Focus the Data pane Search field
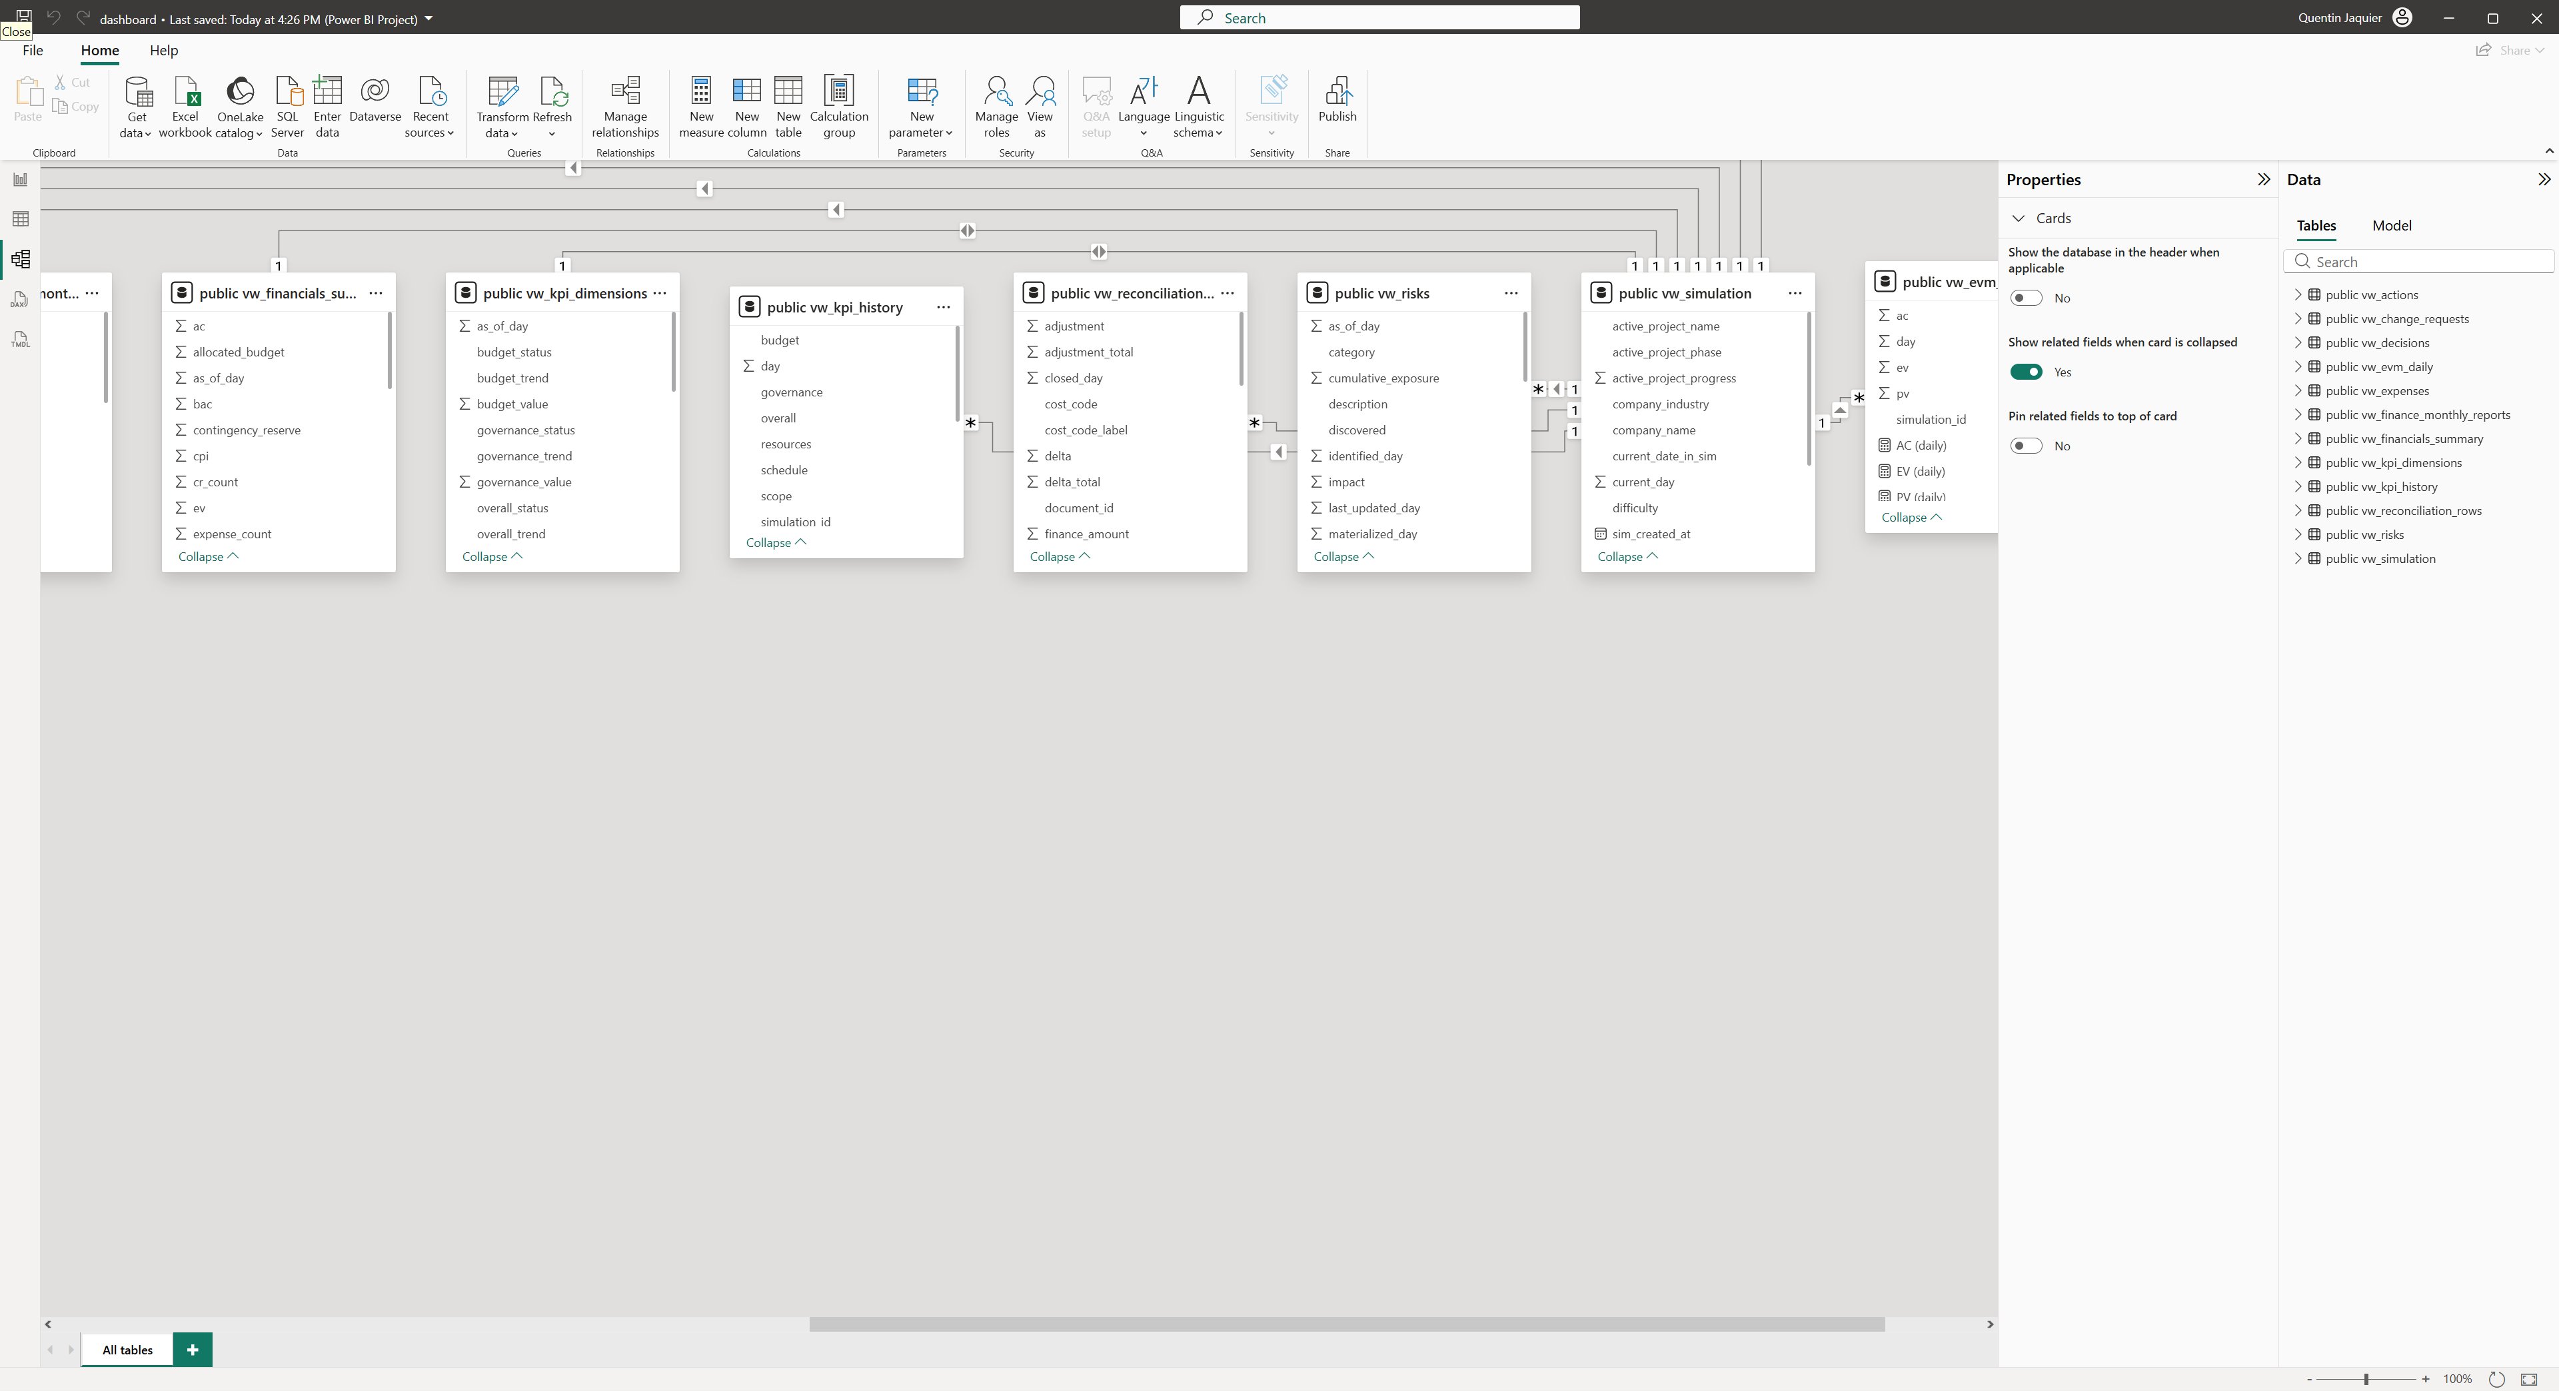This screenshot has height=1391, width=2559. pyautogui.click(x=2419, y=262)
